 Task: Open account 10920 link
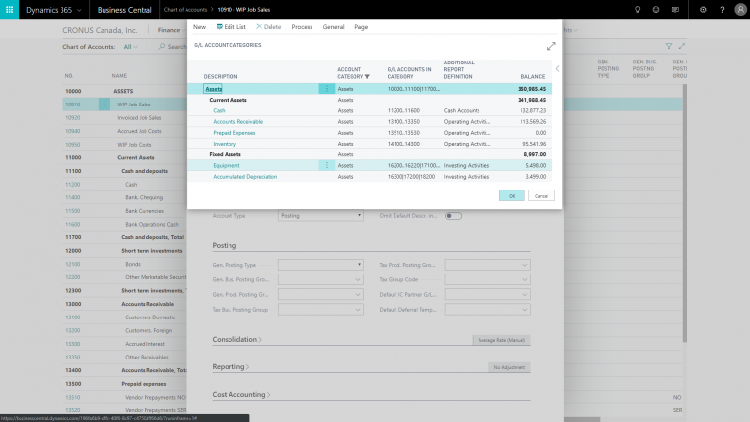click(x=72, y=117)
